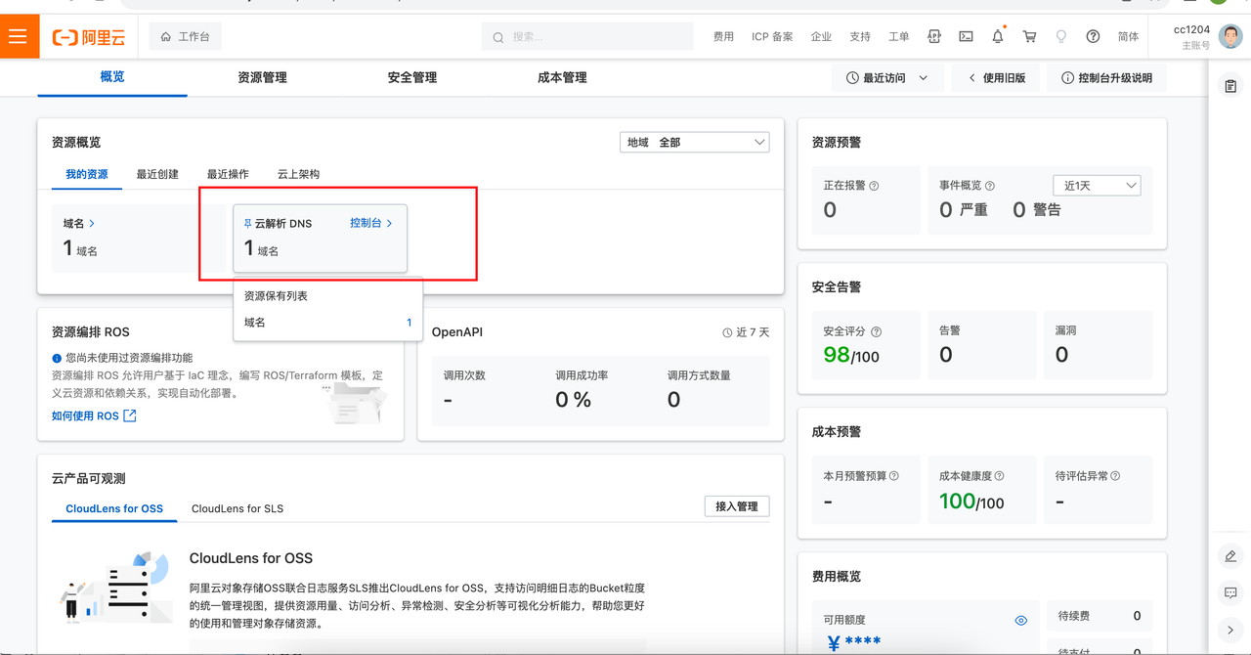Viewport: 1251px width, 655px height.
Task: Open the edit feedback pencil icon
Action: click(x=1230, y=556)
